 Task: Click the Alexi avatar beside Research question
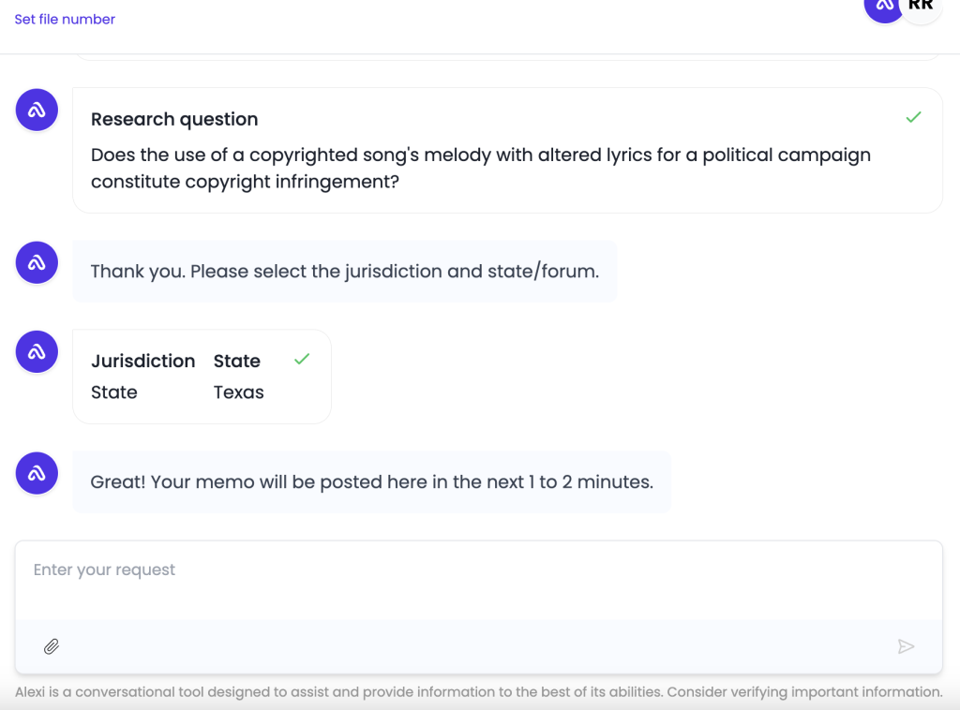pyautogui.click(x=37, y=111)
